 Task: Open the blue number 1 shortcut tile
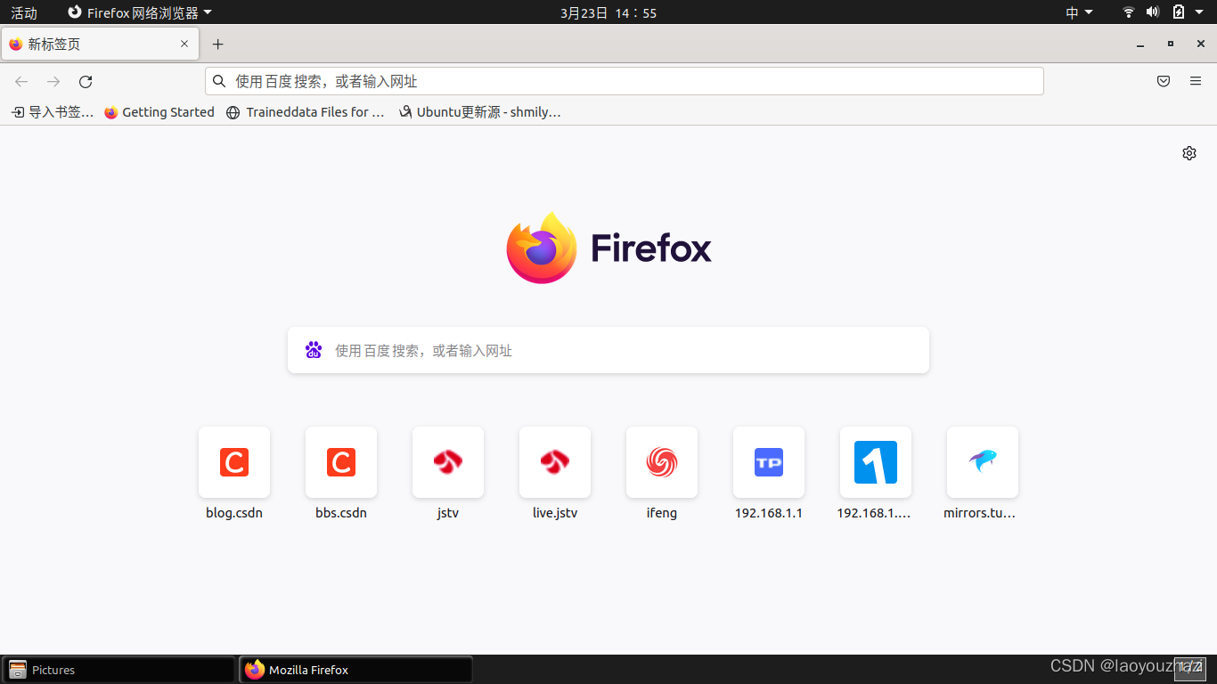coord(876,462)
